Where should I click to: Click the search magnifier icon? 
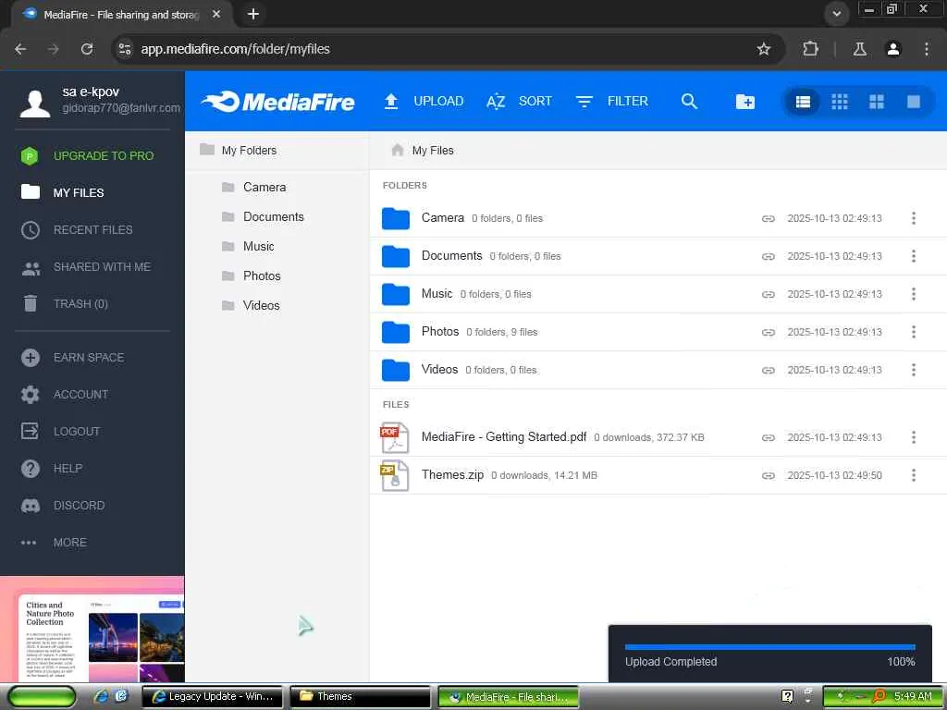[x=689, y=102]
